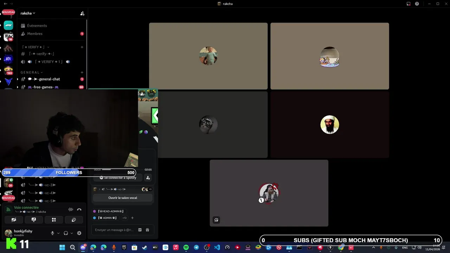
Task: Click the vc-1 activity row in profile
Action: pos(123,189)
